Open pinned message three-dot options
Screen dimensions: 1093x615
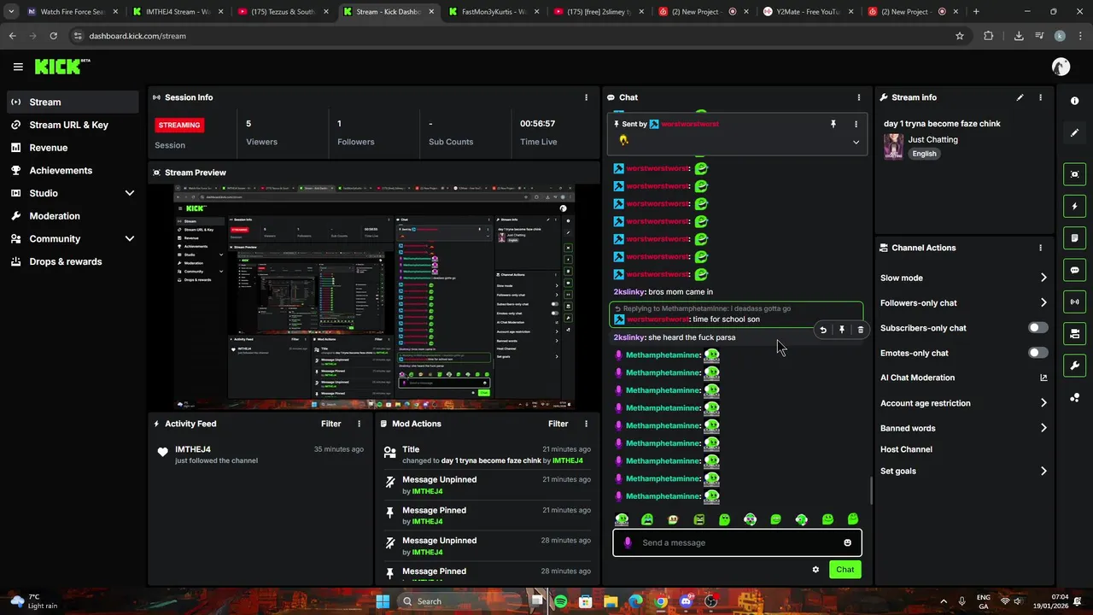coord(856,124)
